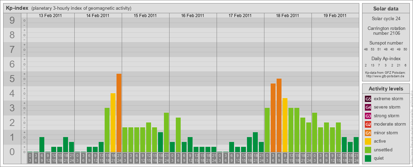Click the G1 minor storm badge
Image resolution: width=413 pixels, height=167 pixels.
(368, 133)
